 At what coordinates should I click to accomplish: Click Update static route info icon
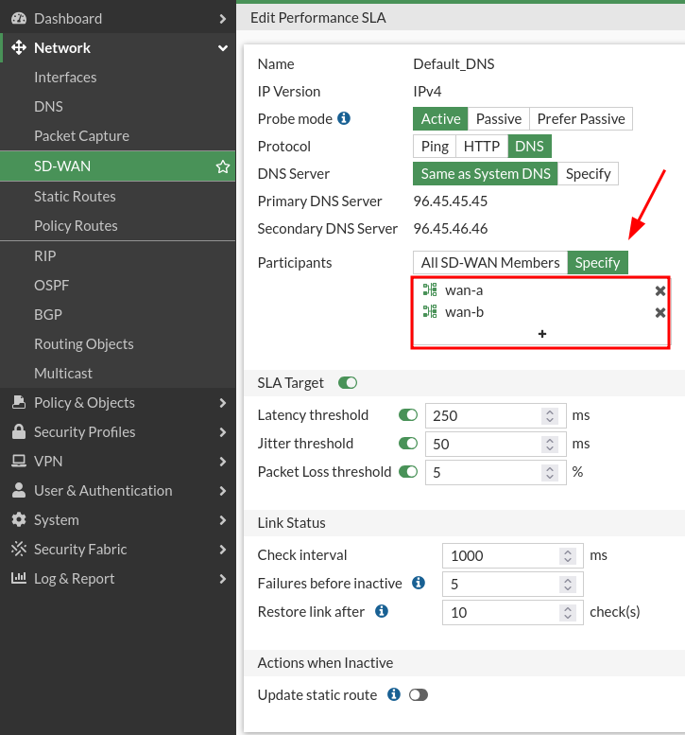(394, 694)
